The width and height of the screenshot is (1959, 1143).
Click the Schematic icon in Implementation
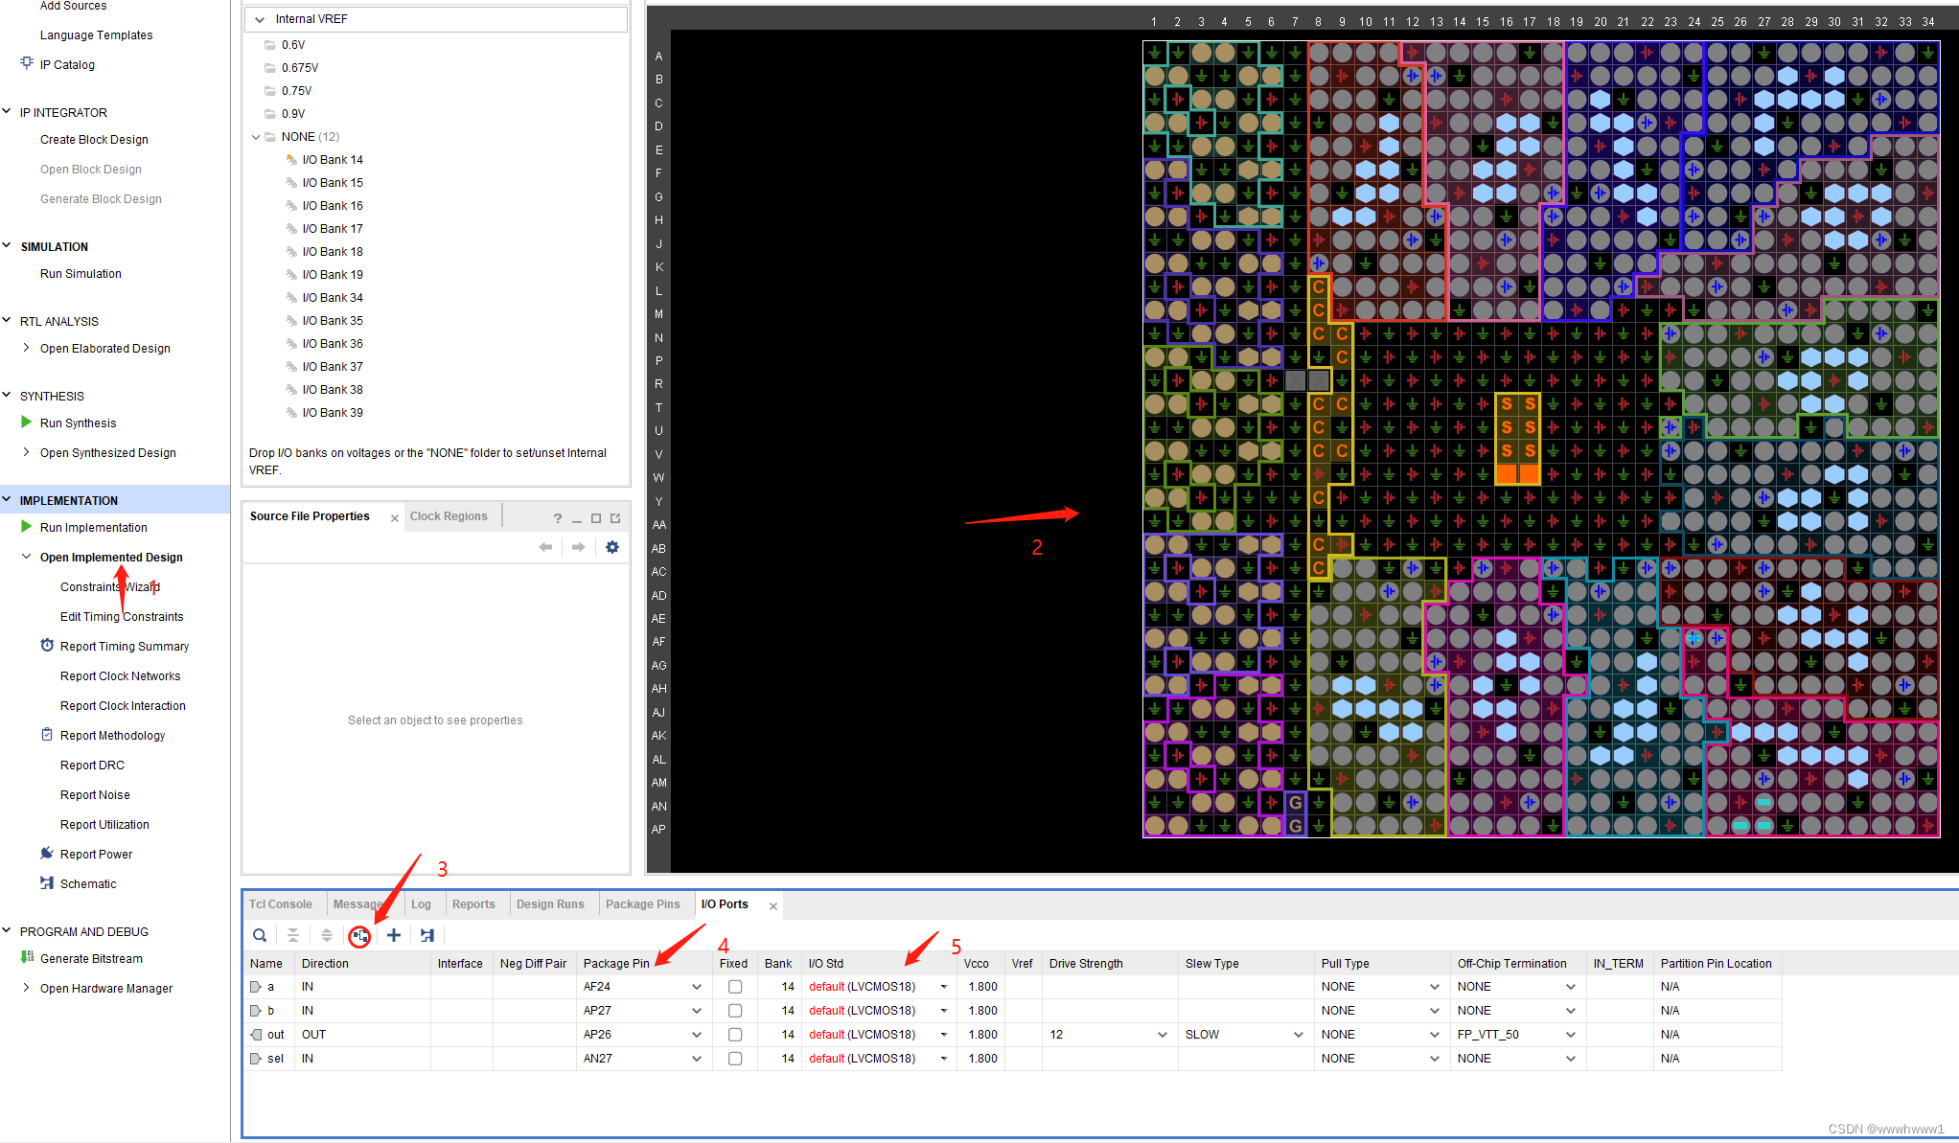[47, 883]
